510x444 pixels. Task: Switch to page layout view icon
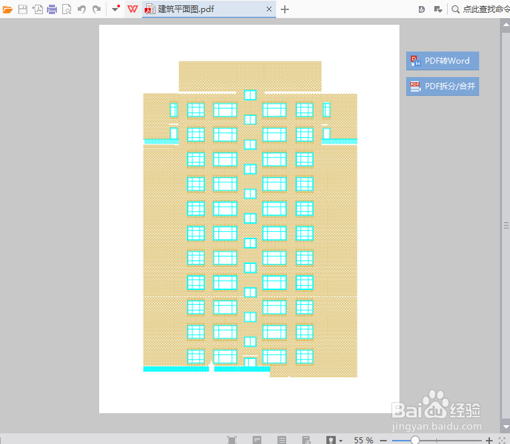257,440
